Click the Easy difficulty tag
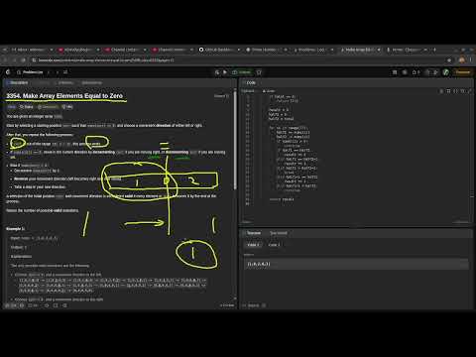The width and height of the screenshot is (476, 357). [12, 107]
